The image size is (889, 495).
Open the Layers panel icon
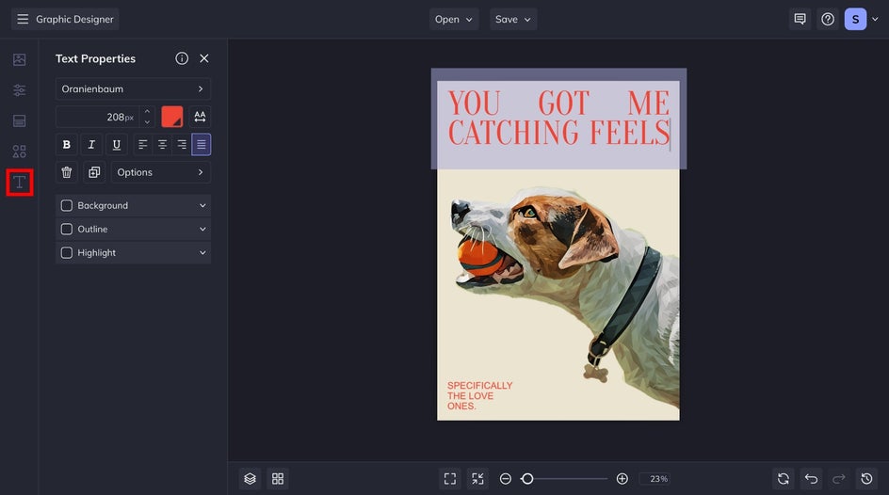coord(250,479)
